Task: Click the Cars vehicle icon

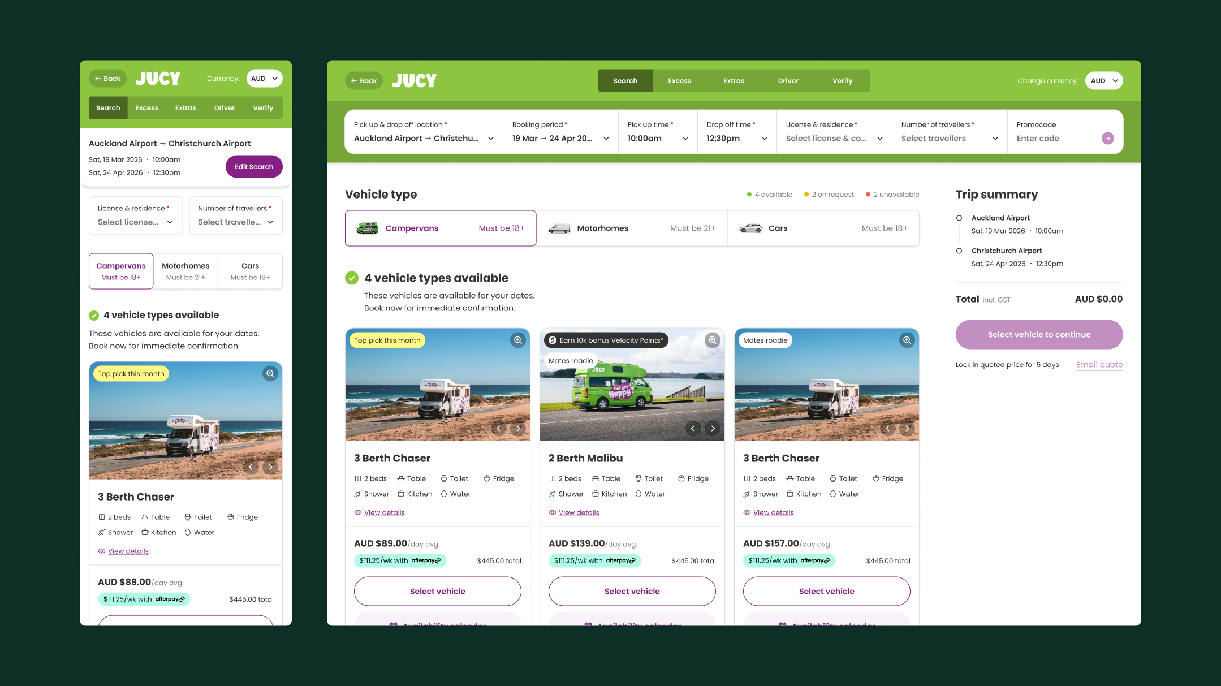Action: [750, 228]
